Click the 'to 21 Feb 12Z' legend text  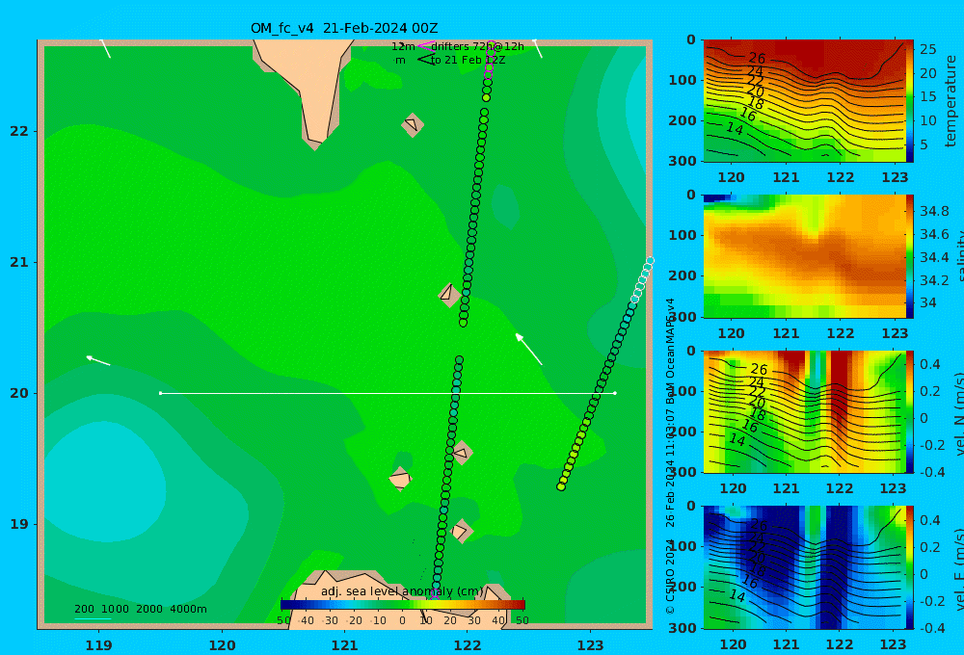[468, 60]
